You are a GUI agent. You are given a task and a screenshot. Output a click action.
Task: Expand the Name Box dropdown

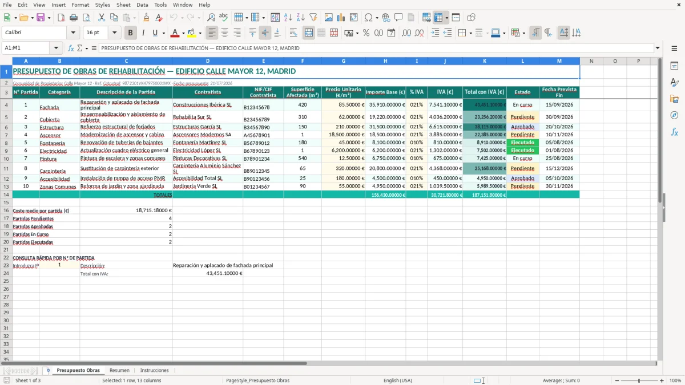[x=56, y=48]
